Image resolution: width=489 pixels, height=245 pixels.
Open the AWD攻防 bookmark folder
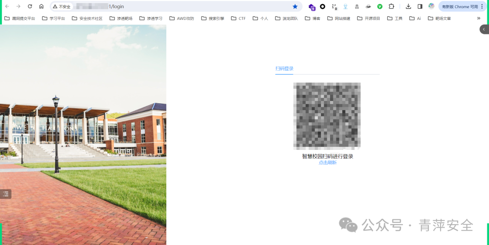pyautogui.click(x=182, y=19)
